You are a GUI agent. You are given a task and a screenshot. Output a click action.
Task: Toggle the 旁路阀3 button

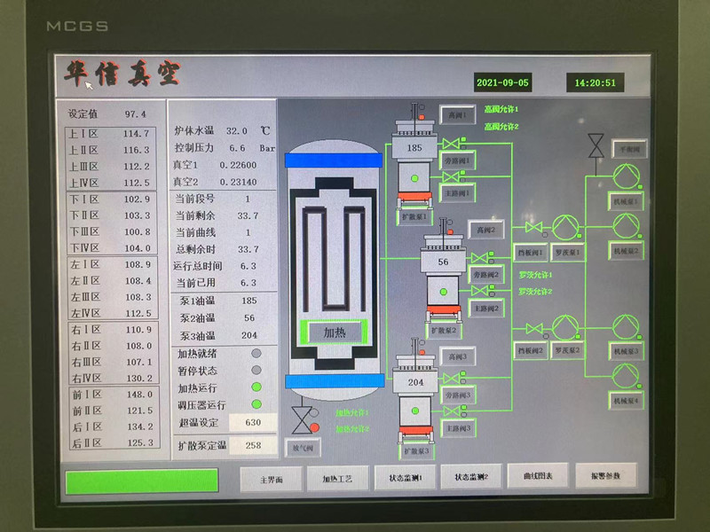pos(458,395)
